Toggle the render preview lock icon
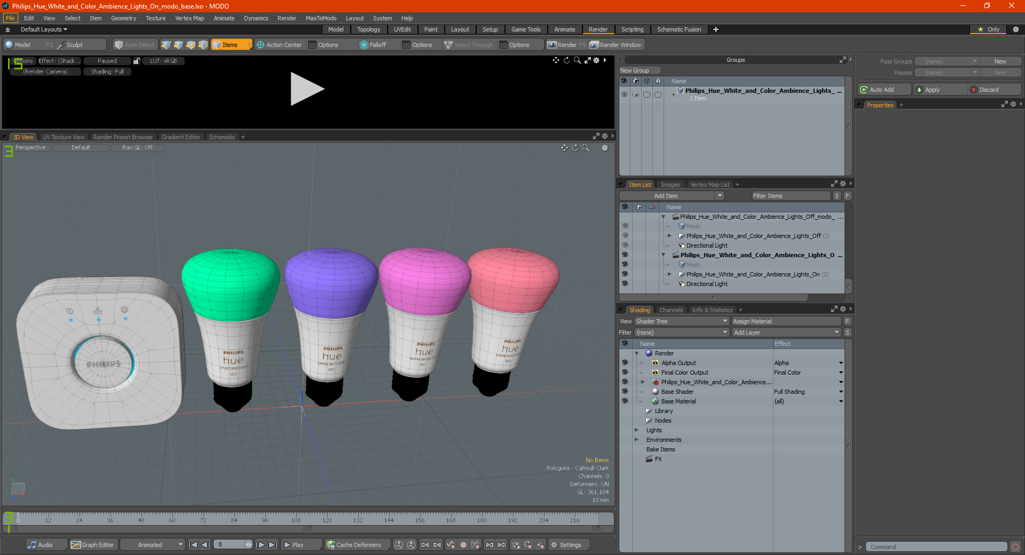Viewport: 1025px width, 555px height. pyautogui.click(x=137, y=61)
